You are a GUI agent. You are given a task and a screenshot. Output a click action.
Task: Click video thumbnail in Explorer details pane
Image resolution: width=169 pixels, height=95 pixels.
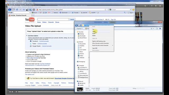pyautogui.click(x=80, y=89)
